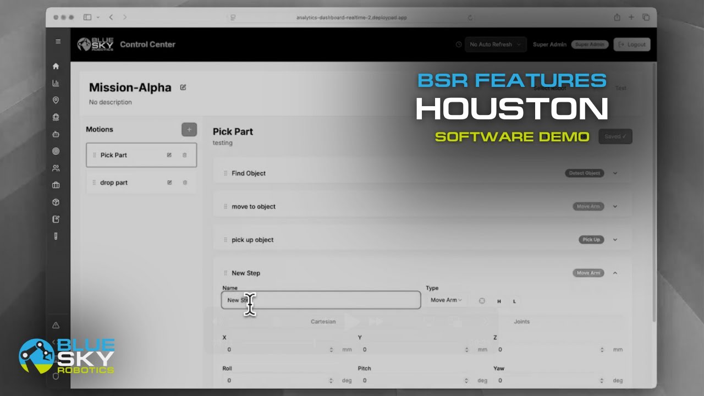
Task: Delete the Pick Part motion
Action: (x=185, y=155)
